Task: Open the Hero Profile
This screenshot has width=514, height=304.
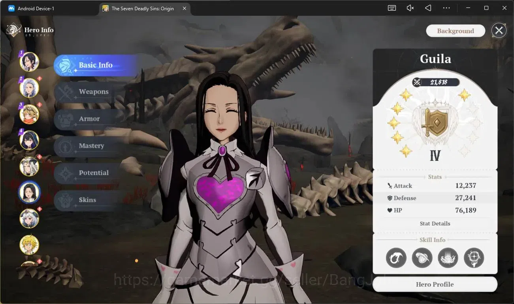Action: tap(435, 284)
